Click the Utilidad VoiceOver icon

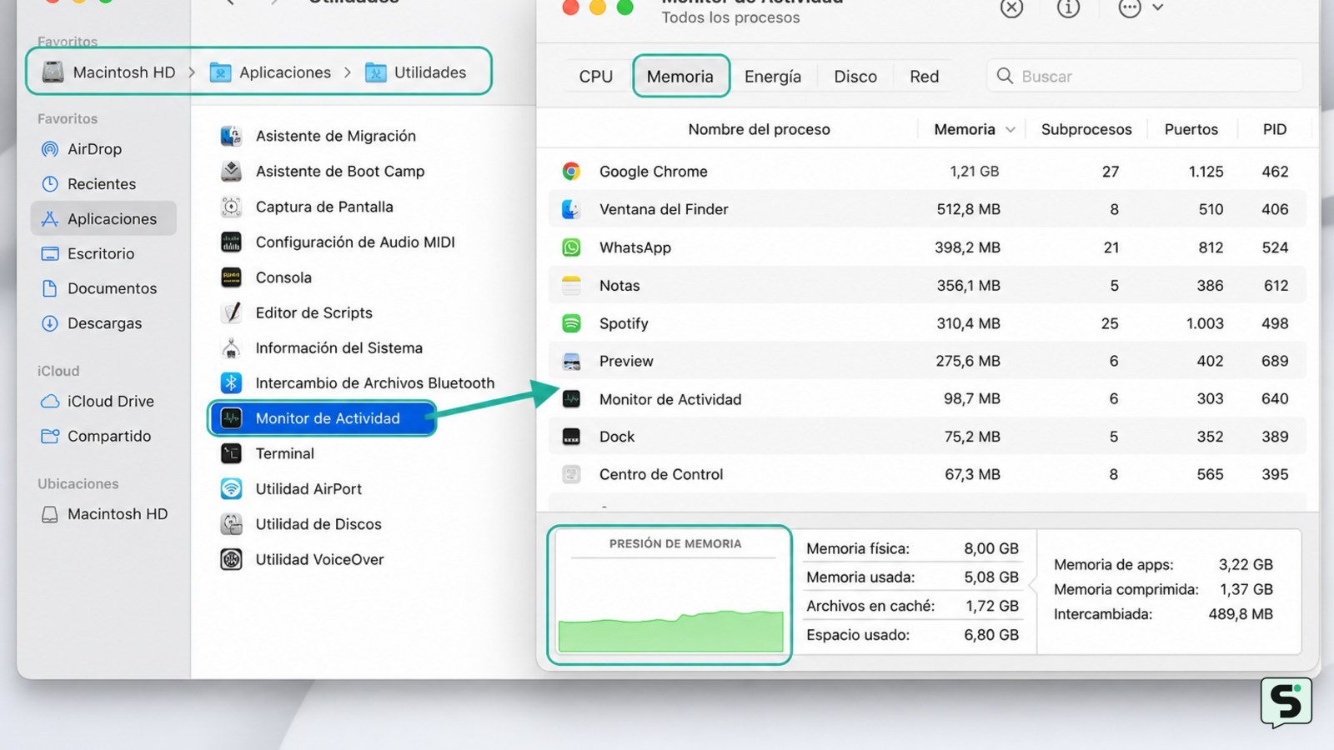231,559
